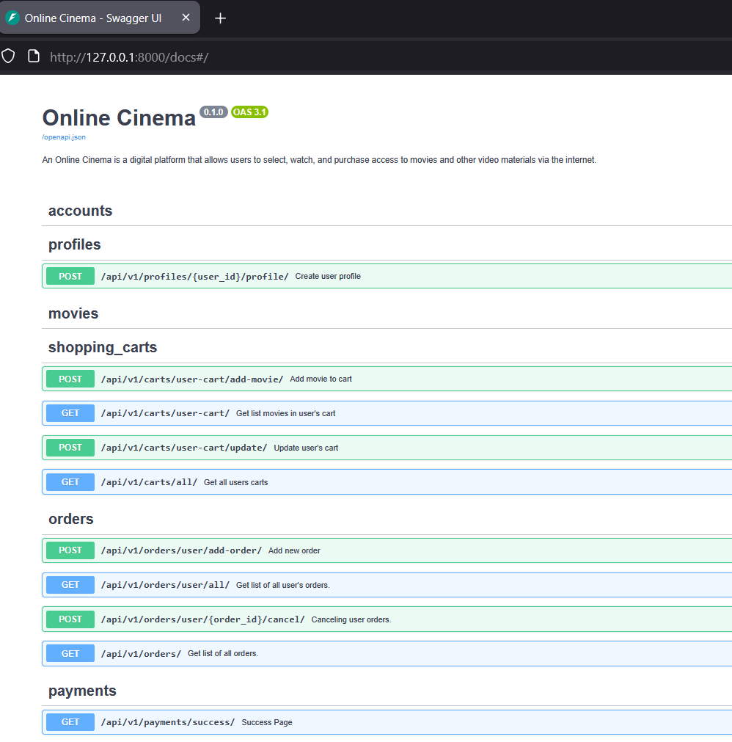Click the page info icon in address bar
The width and height of the screenshot is (732, 742).
(33, 57)
